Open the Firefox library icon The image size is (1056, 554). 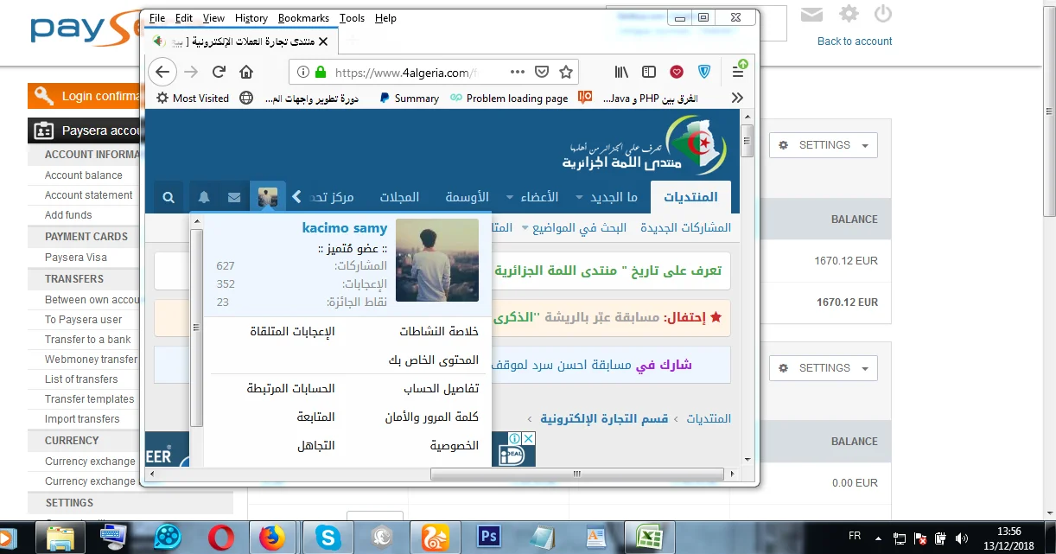(x=621, y=72)
